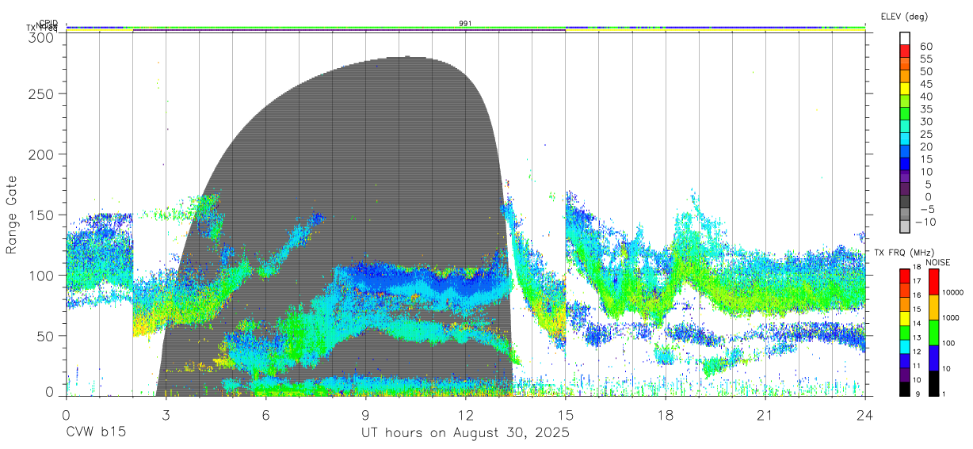Click the 15 hour tick label on x-axis
This screenshot has height=449, width=973.
(x=566, y=414)
